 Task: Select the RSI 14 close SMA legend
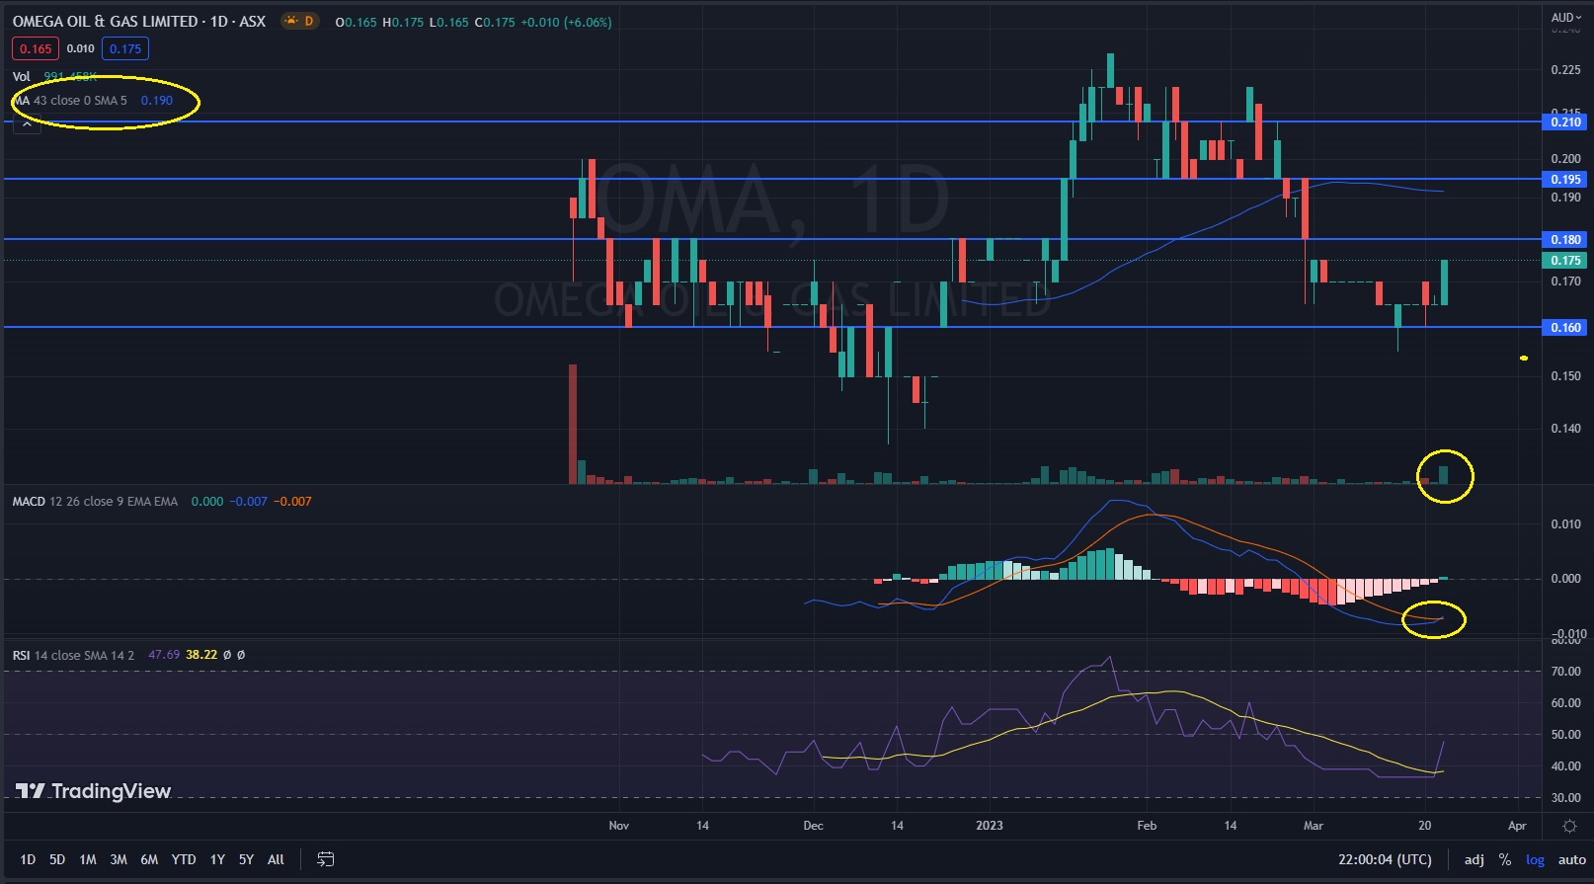click(x=73, y=655)
